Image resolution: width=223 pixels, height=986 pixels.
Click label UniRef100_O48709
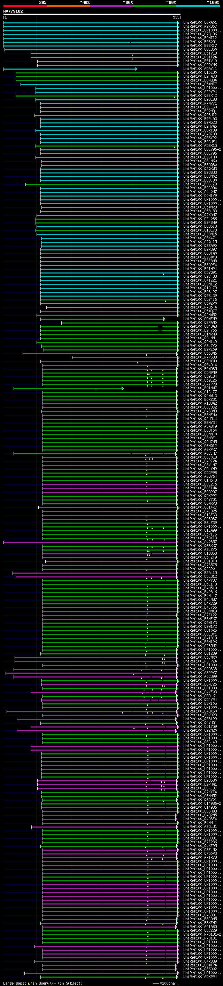click(x=200, y=134)
